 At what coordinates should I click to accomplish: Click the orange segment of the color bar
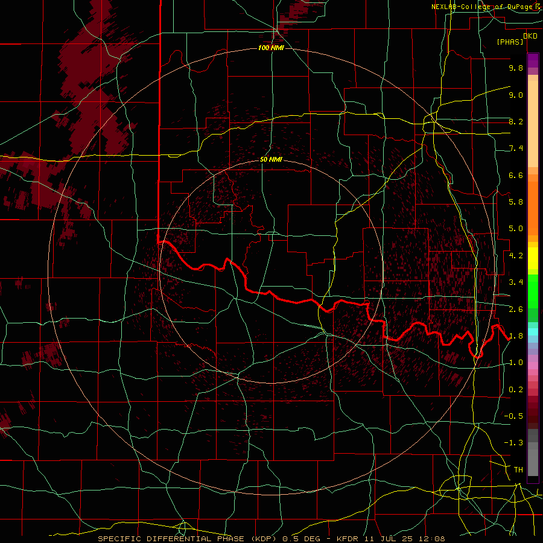point(533,205)
